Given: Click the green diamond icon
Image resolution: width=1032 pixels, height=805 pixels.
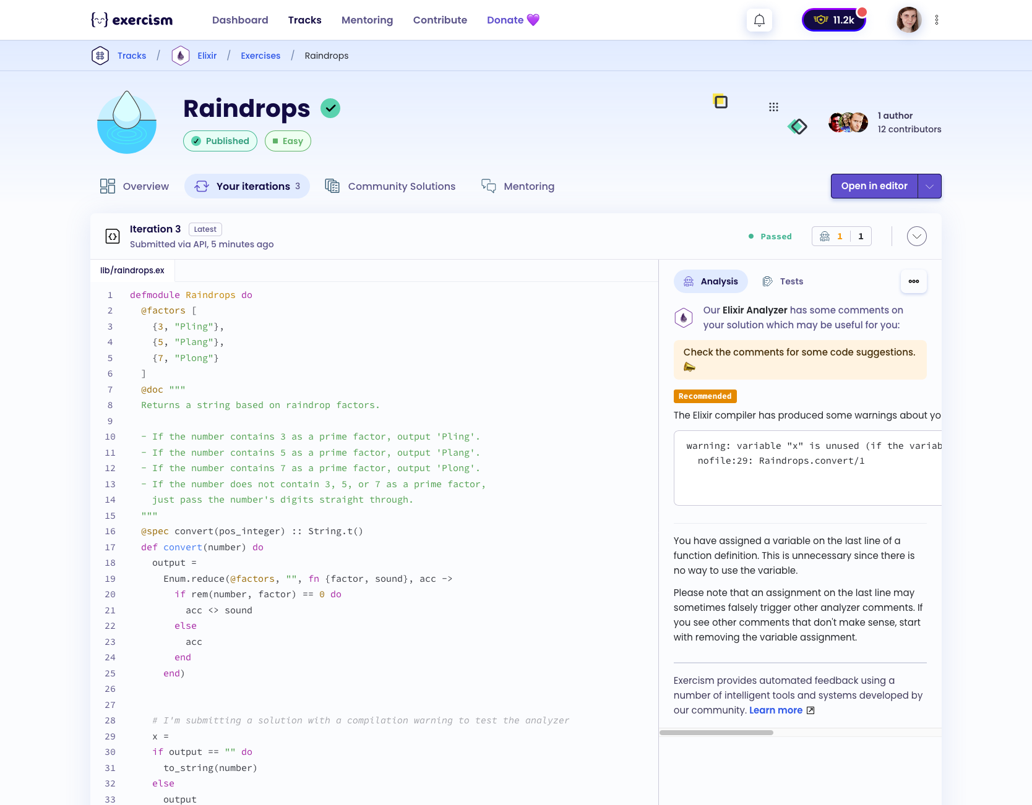Looking at the screenshot, I should click(798, 127).
